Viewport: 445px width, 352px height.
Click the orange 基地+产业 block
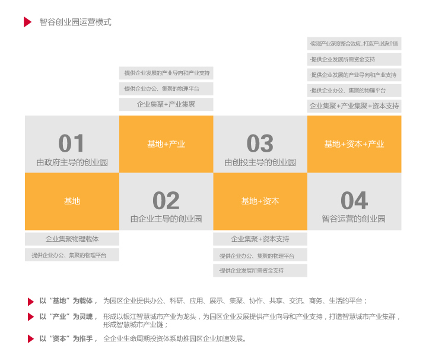point(166,144)
